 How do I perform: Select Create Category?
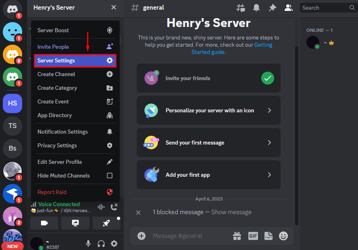[x=75, y=88]
